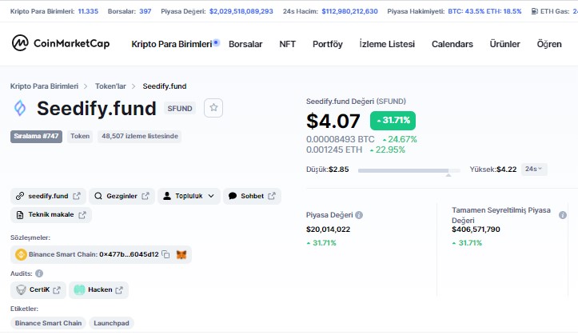Click the $406,571,790 diluted market cap value

[476, 229]
